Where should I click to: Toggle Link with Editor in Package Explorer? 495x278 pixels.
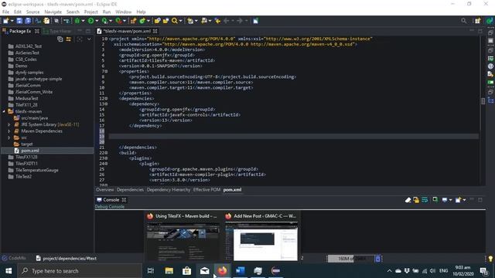tap(69, 39)
